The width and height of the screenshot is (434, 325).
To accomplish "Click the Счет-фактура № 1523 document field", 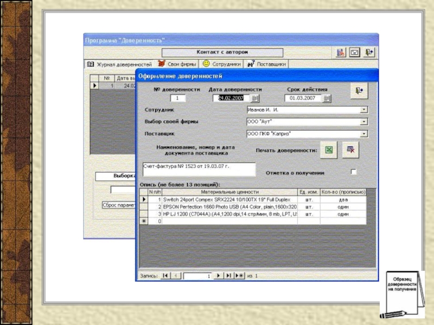I will click(199, 169).
